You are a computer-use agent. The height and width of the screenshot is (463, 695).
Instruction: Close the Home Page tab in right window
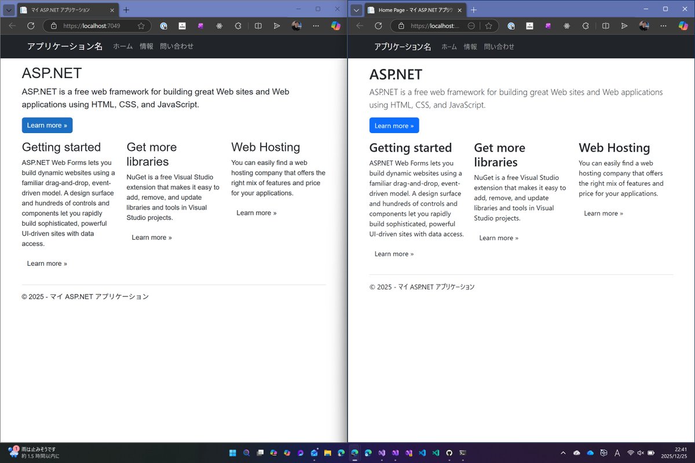(459, 10)
